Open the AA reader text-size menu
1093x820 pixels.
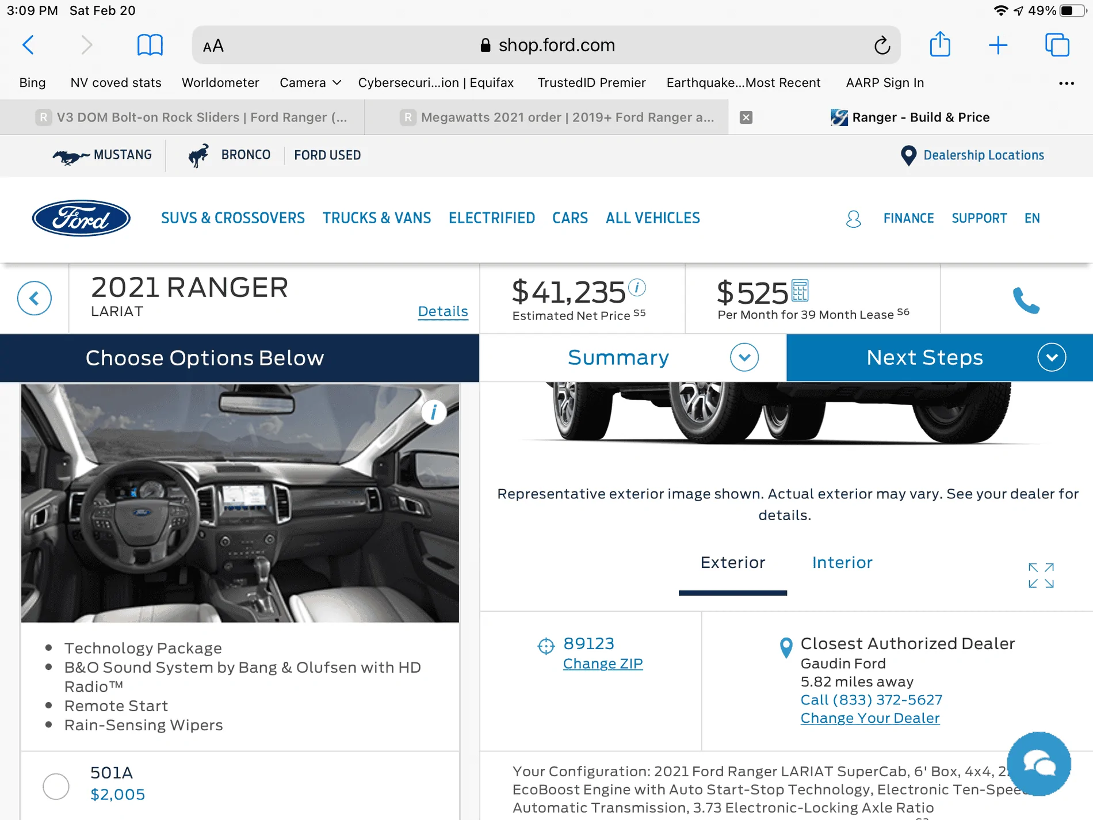(213, 45)
